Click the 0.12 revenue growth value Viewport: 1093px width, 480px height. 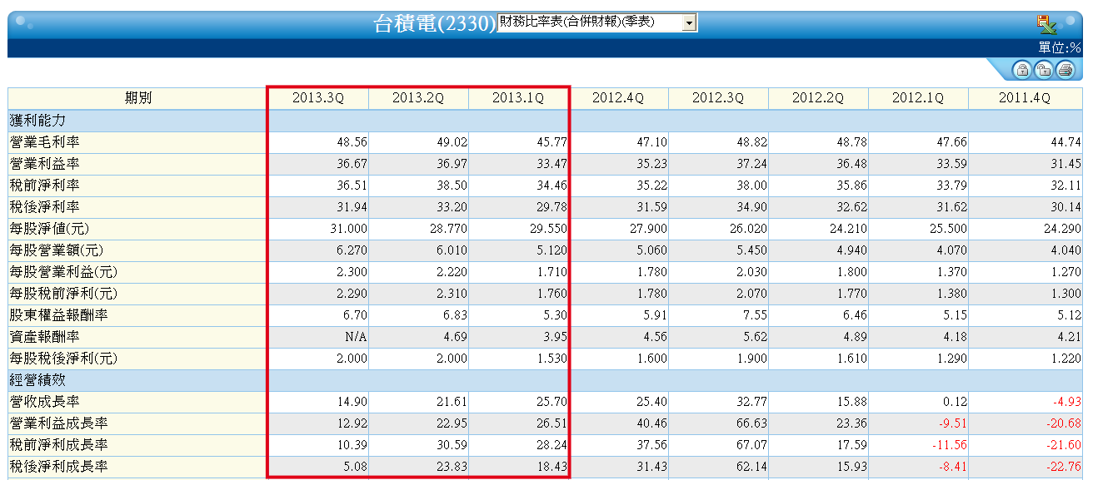[955, 402]
